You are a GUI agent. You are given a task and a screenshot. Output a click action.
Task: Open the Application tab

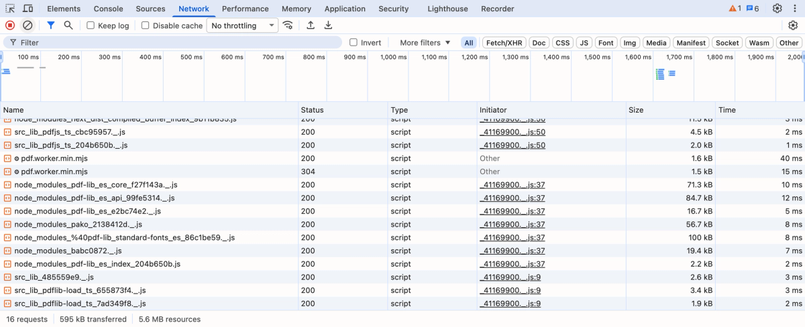pos(345,9)
